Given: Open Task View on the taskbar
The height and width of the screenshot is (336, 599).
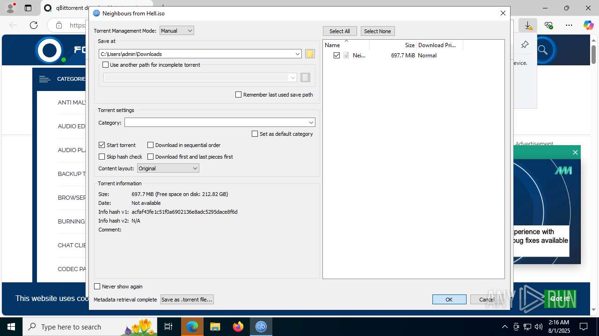Looking at the screenshot, I should pos(168,327).
